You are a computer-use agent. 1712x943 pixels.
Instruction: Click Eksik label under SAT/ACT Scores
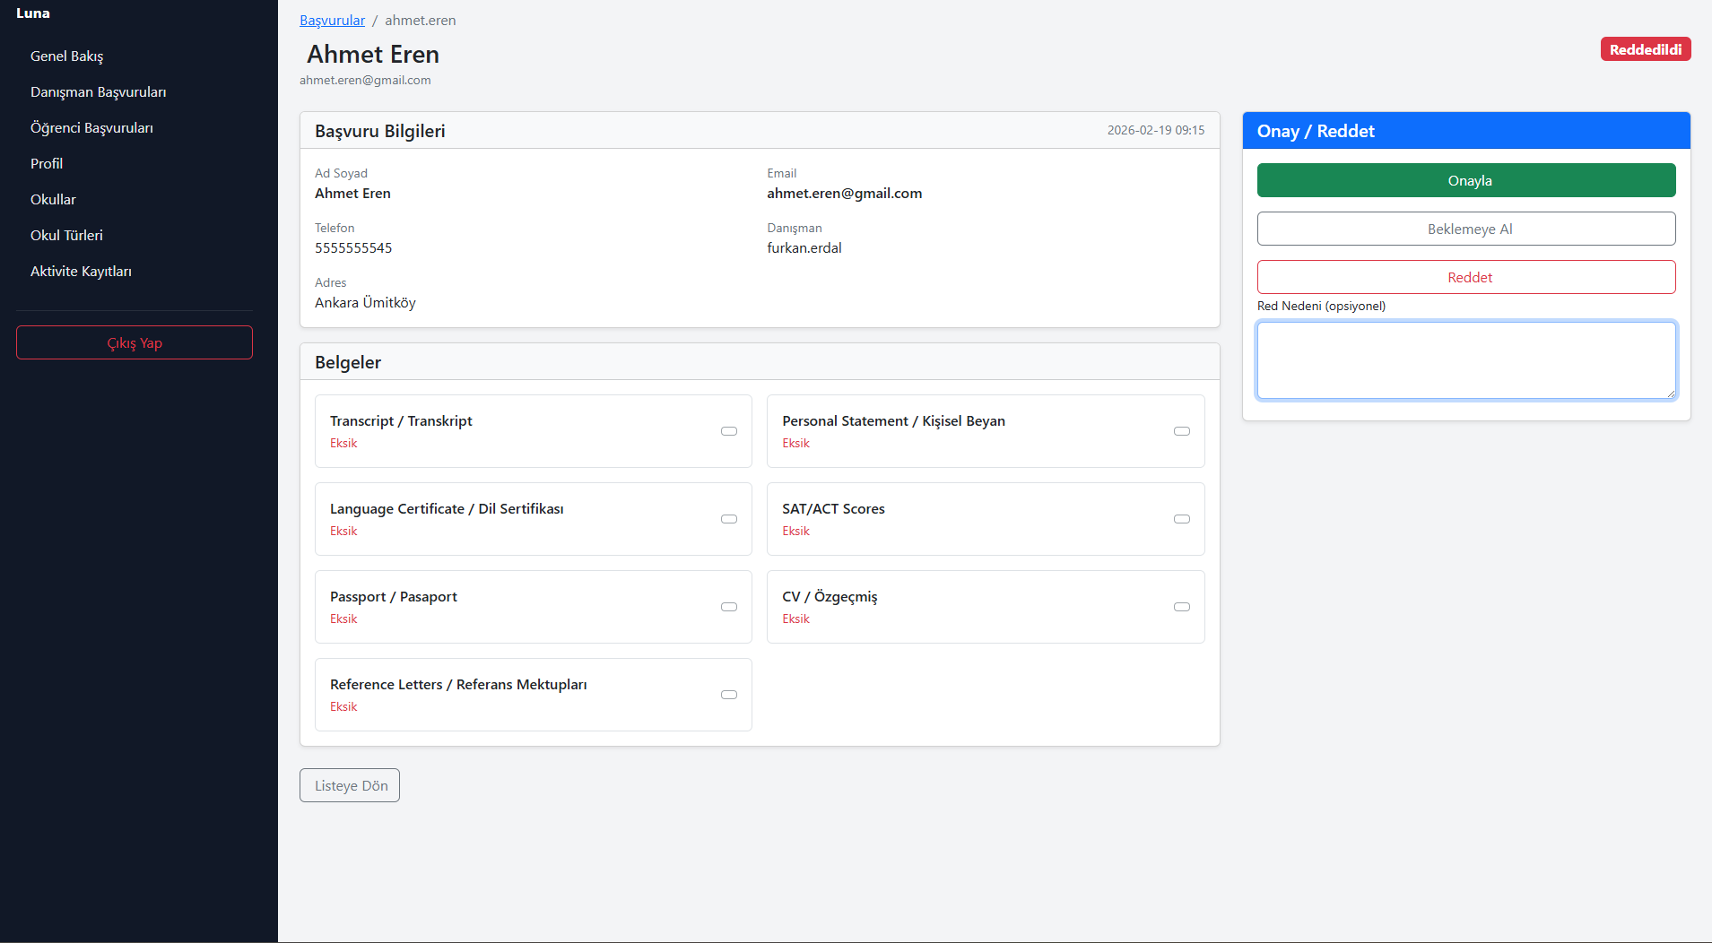coord(795,531)
